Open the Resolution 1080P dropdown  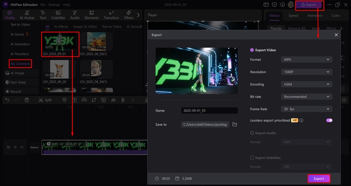click(x=307, y=72)
